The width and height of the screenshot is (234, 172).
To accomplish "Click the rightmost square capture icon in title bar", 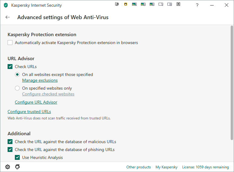I will tap(178, 4).
